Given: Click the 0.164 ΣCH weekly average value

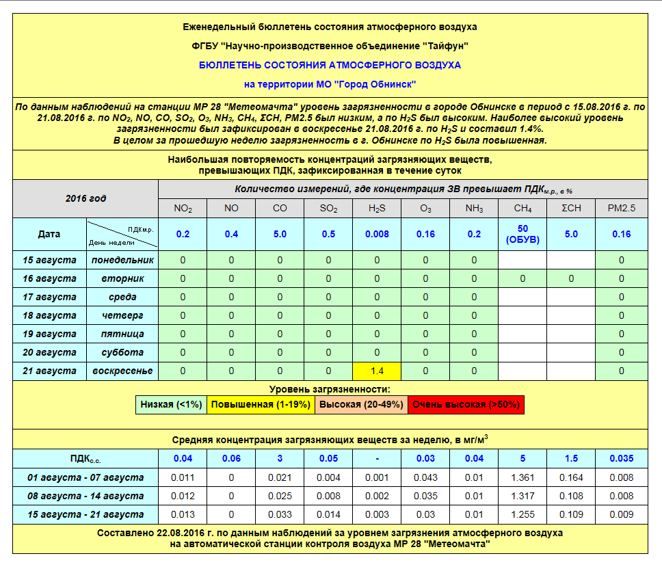Looking at the screenshot, I should click(571, 477).
